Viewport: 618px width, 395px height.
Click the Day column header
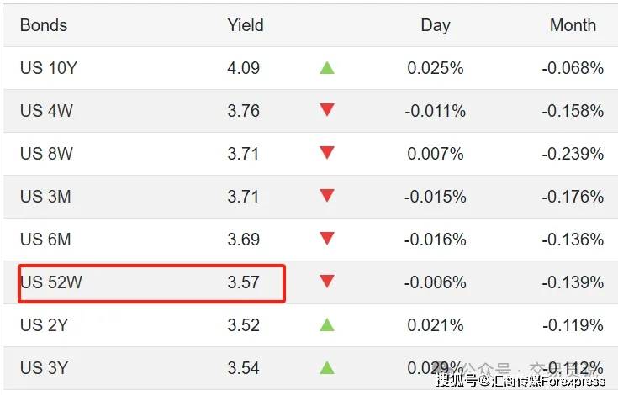[436, 25]
